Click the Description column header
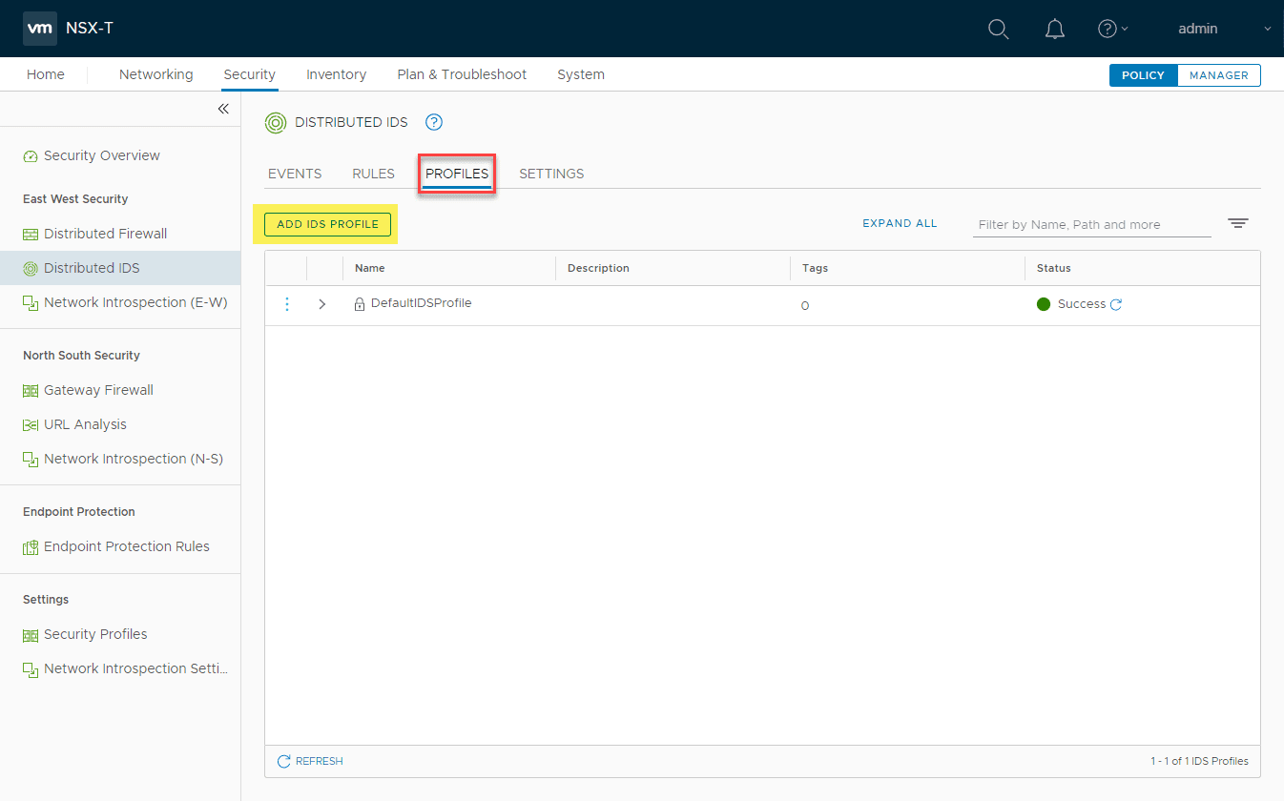 598,269
